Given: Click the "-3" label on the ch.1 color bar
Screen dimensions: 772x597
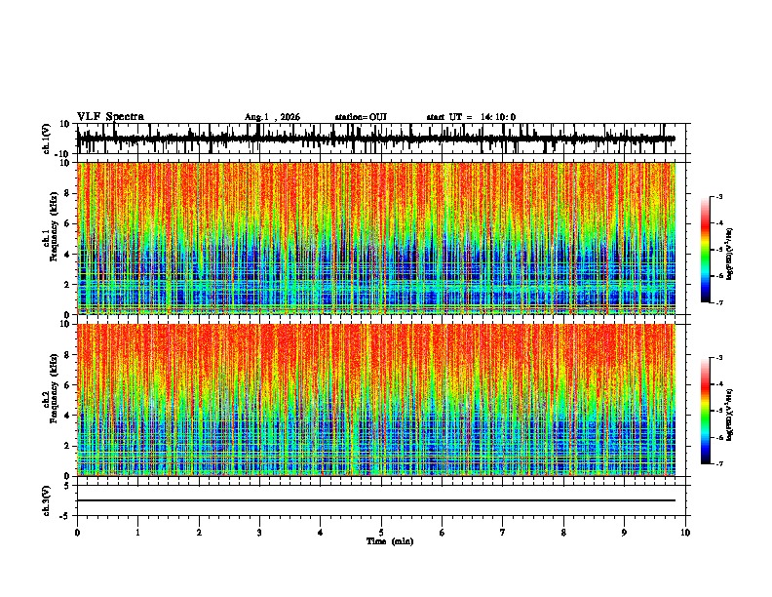Looking at the screenshot, I should [x=719, y=197].
